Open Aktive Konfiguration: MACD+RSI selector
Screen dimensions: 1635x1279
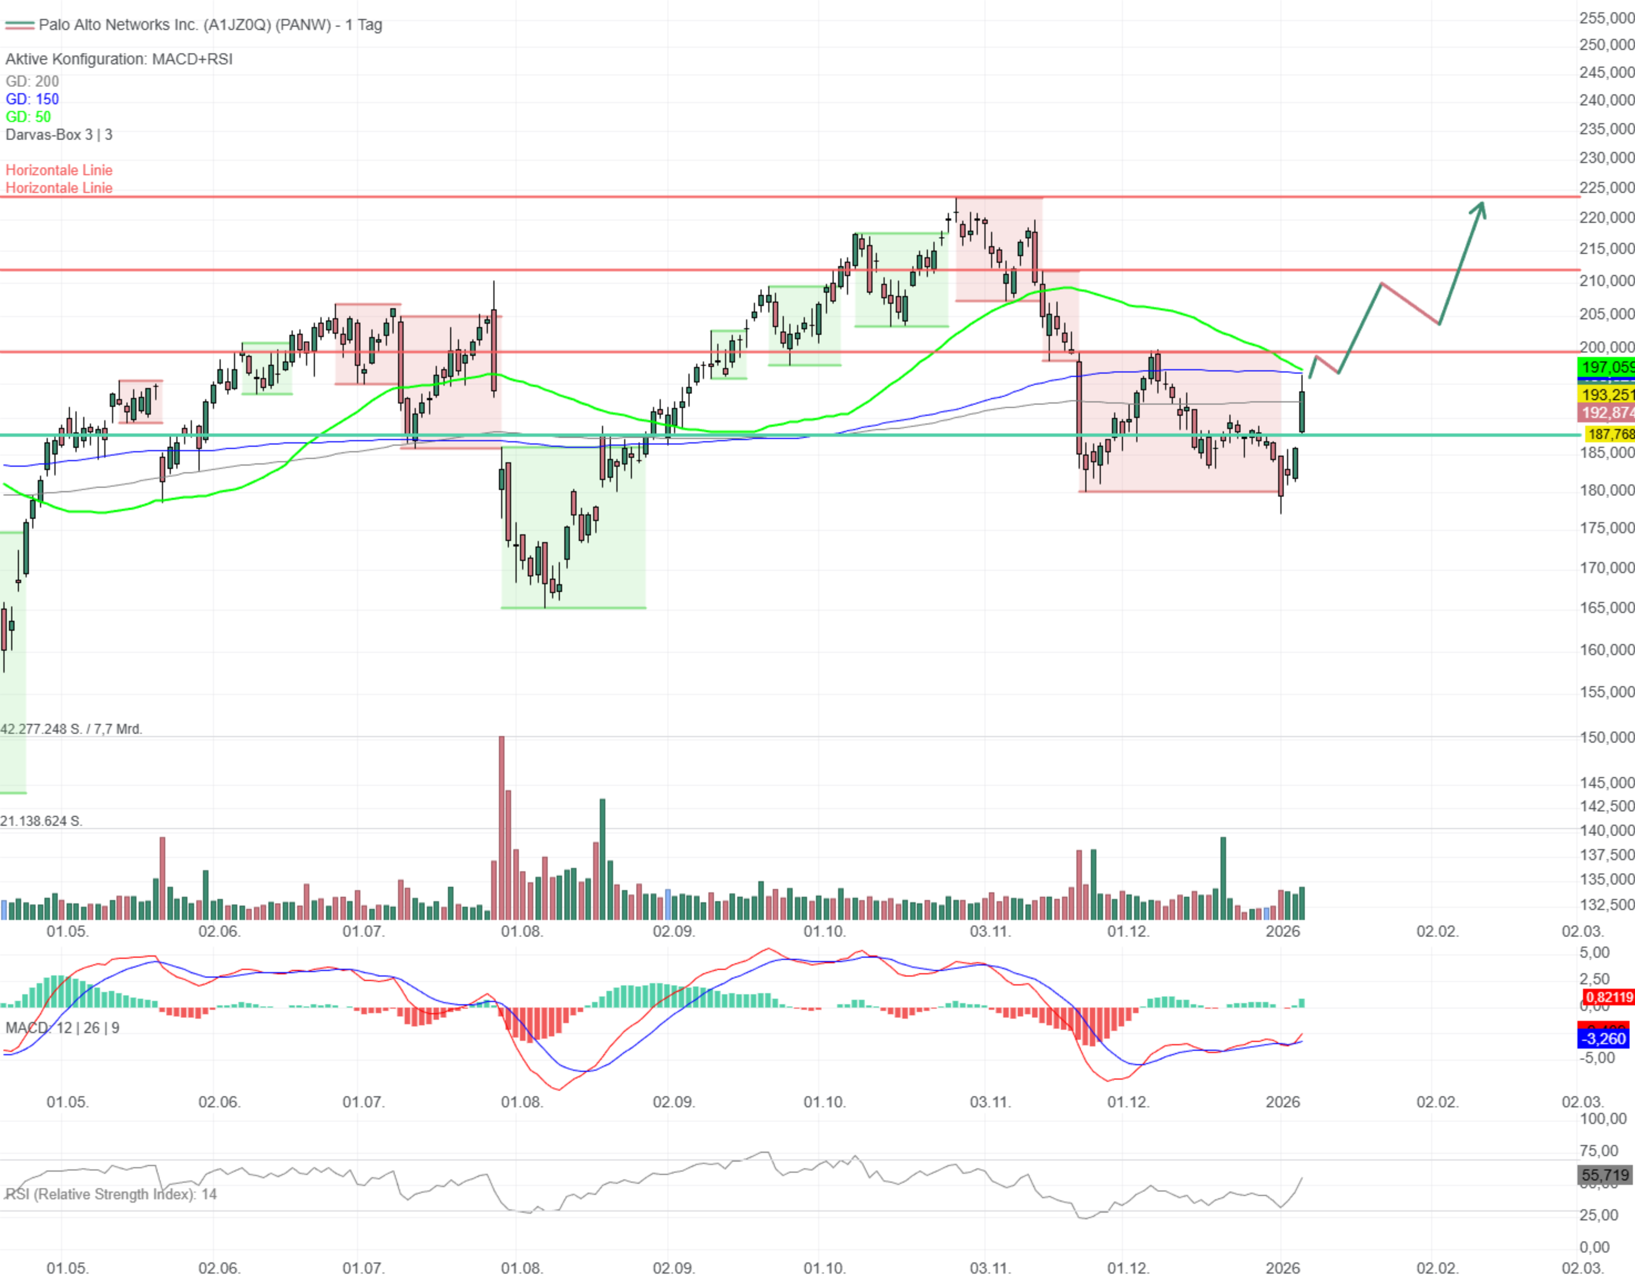point(119,59)
